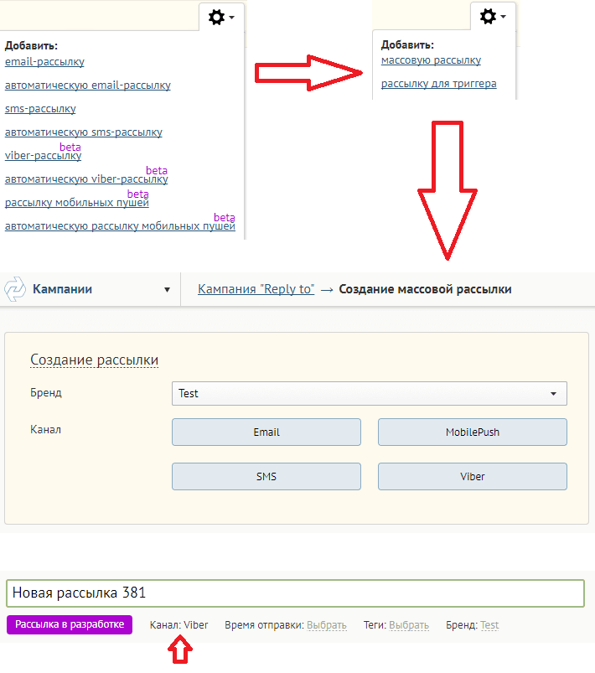This screenshot has height=673, width=595.
Task: Expand the Кампании section dropdown arrow
Action: [167, 290]
